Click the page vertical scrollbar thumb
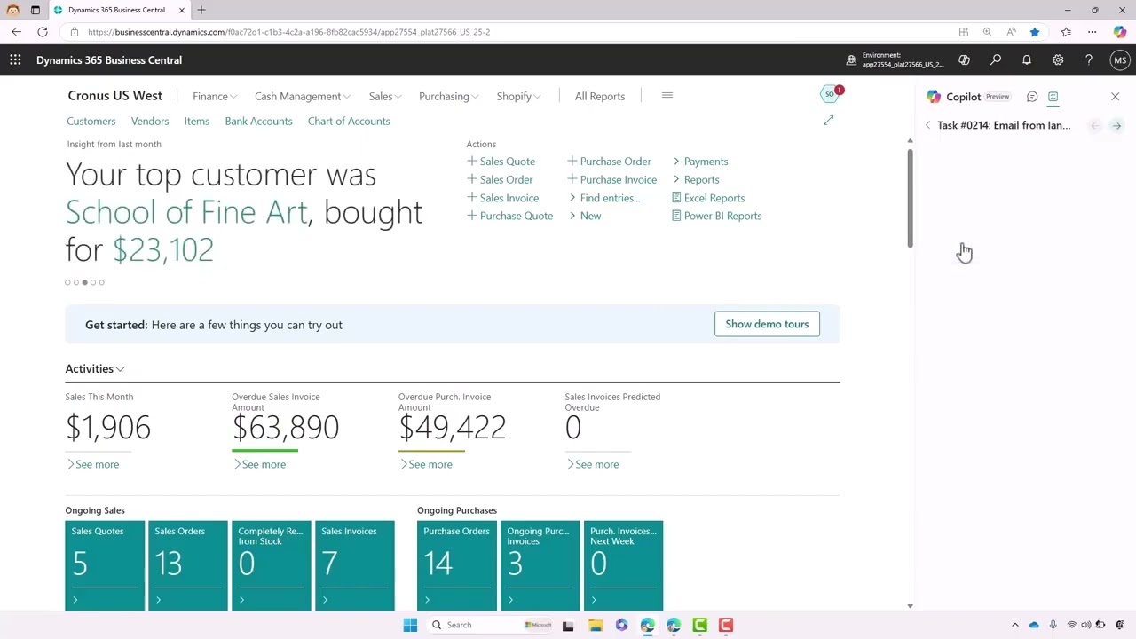Viewport: 1136px width, 639px height. tap(910, 197)
